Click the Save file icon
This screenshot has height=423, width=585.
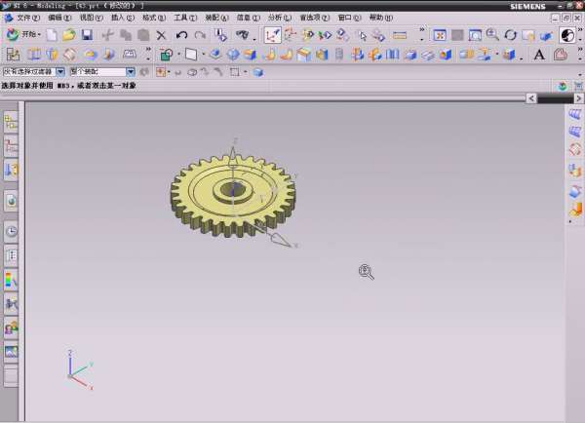click(87, 35)
